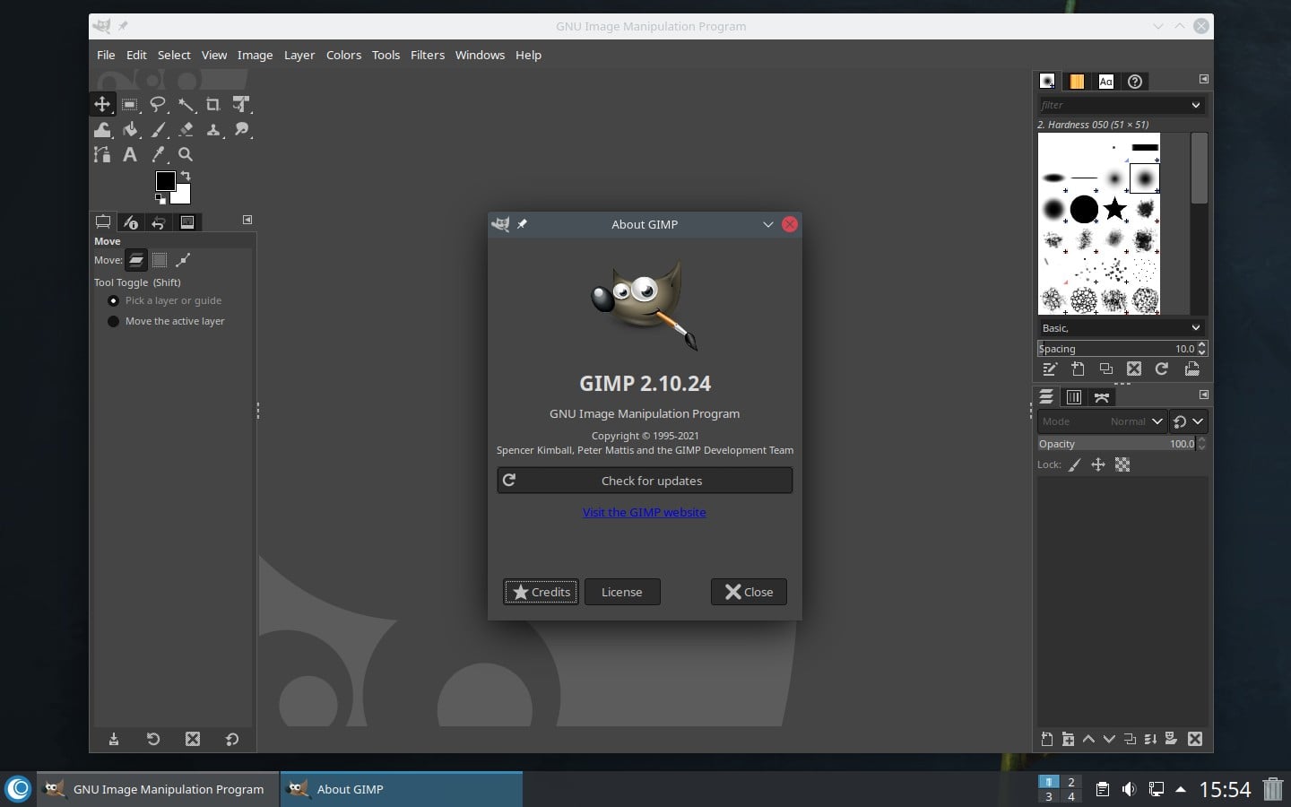Screen dimensions: 1291x807
Task: Set Move mode to layer
Action: click(136, 260)
